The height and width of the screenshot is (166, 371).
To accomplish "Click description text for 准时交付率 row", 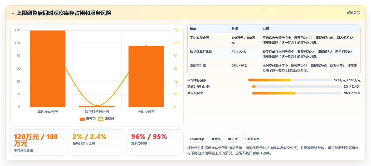I will coord(310,68).
